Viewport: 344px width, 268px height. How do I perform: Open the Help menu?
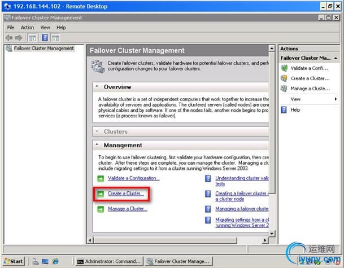tap(61, 28)
